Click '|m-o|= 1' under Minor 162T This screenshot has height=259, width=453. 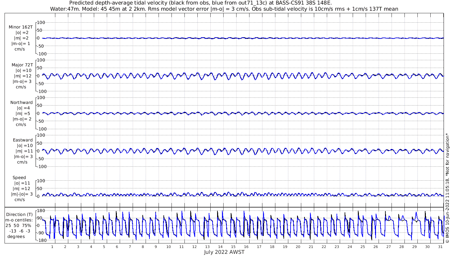click(21, 44)
